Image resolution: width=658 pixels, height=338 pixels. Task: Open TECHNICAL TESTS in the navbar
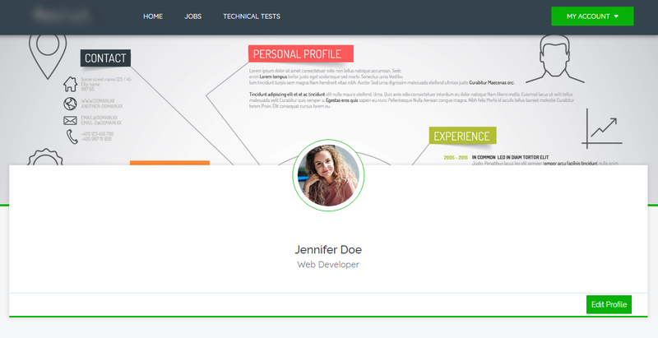point(252,16)
